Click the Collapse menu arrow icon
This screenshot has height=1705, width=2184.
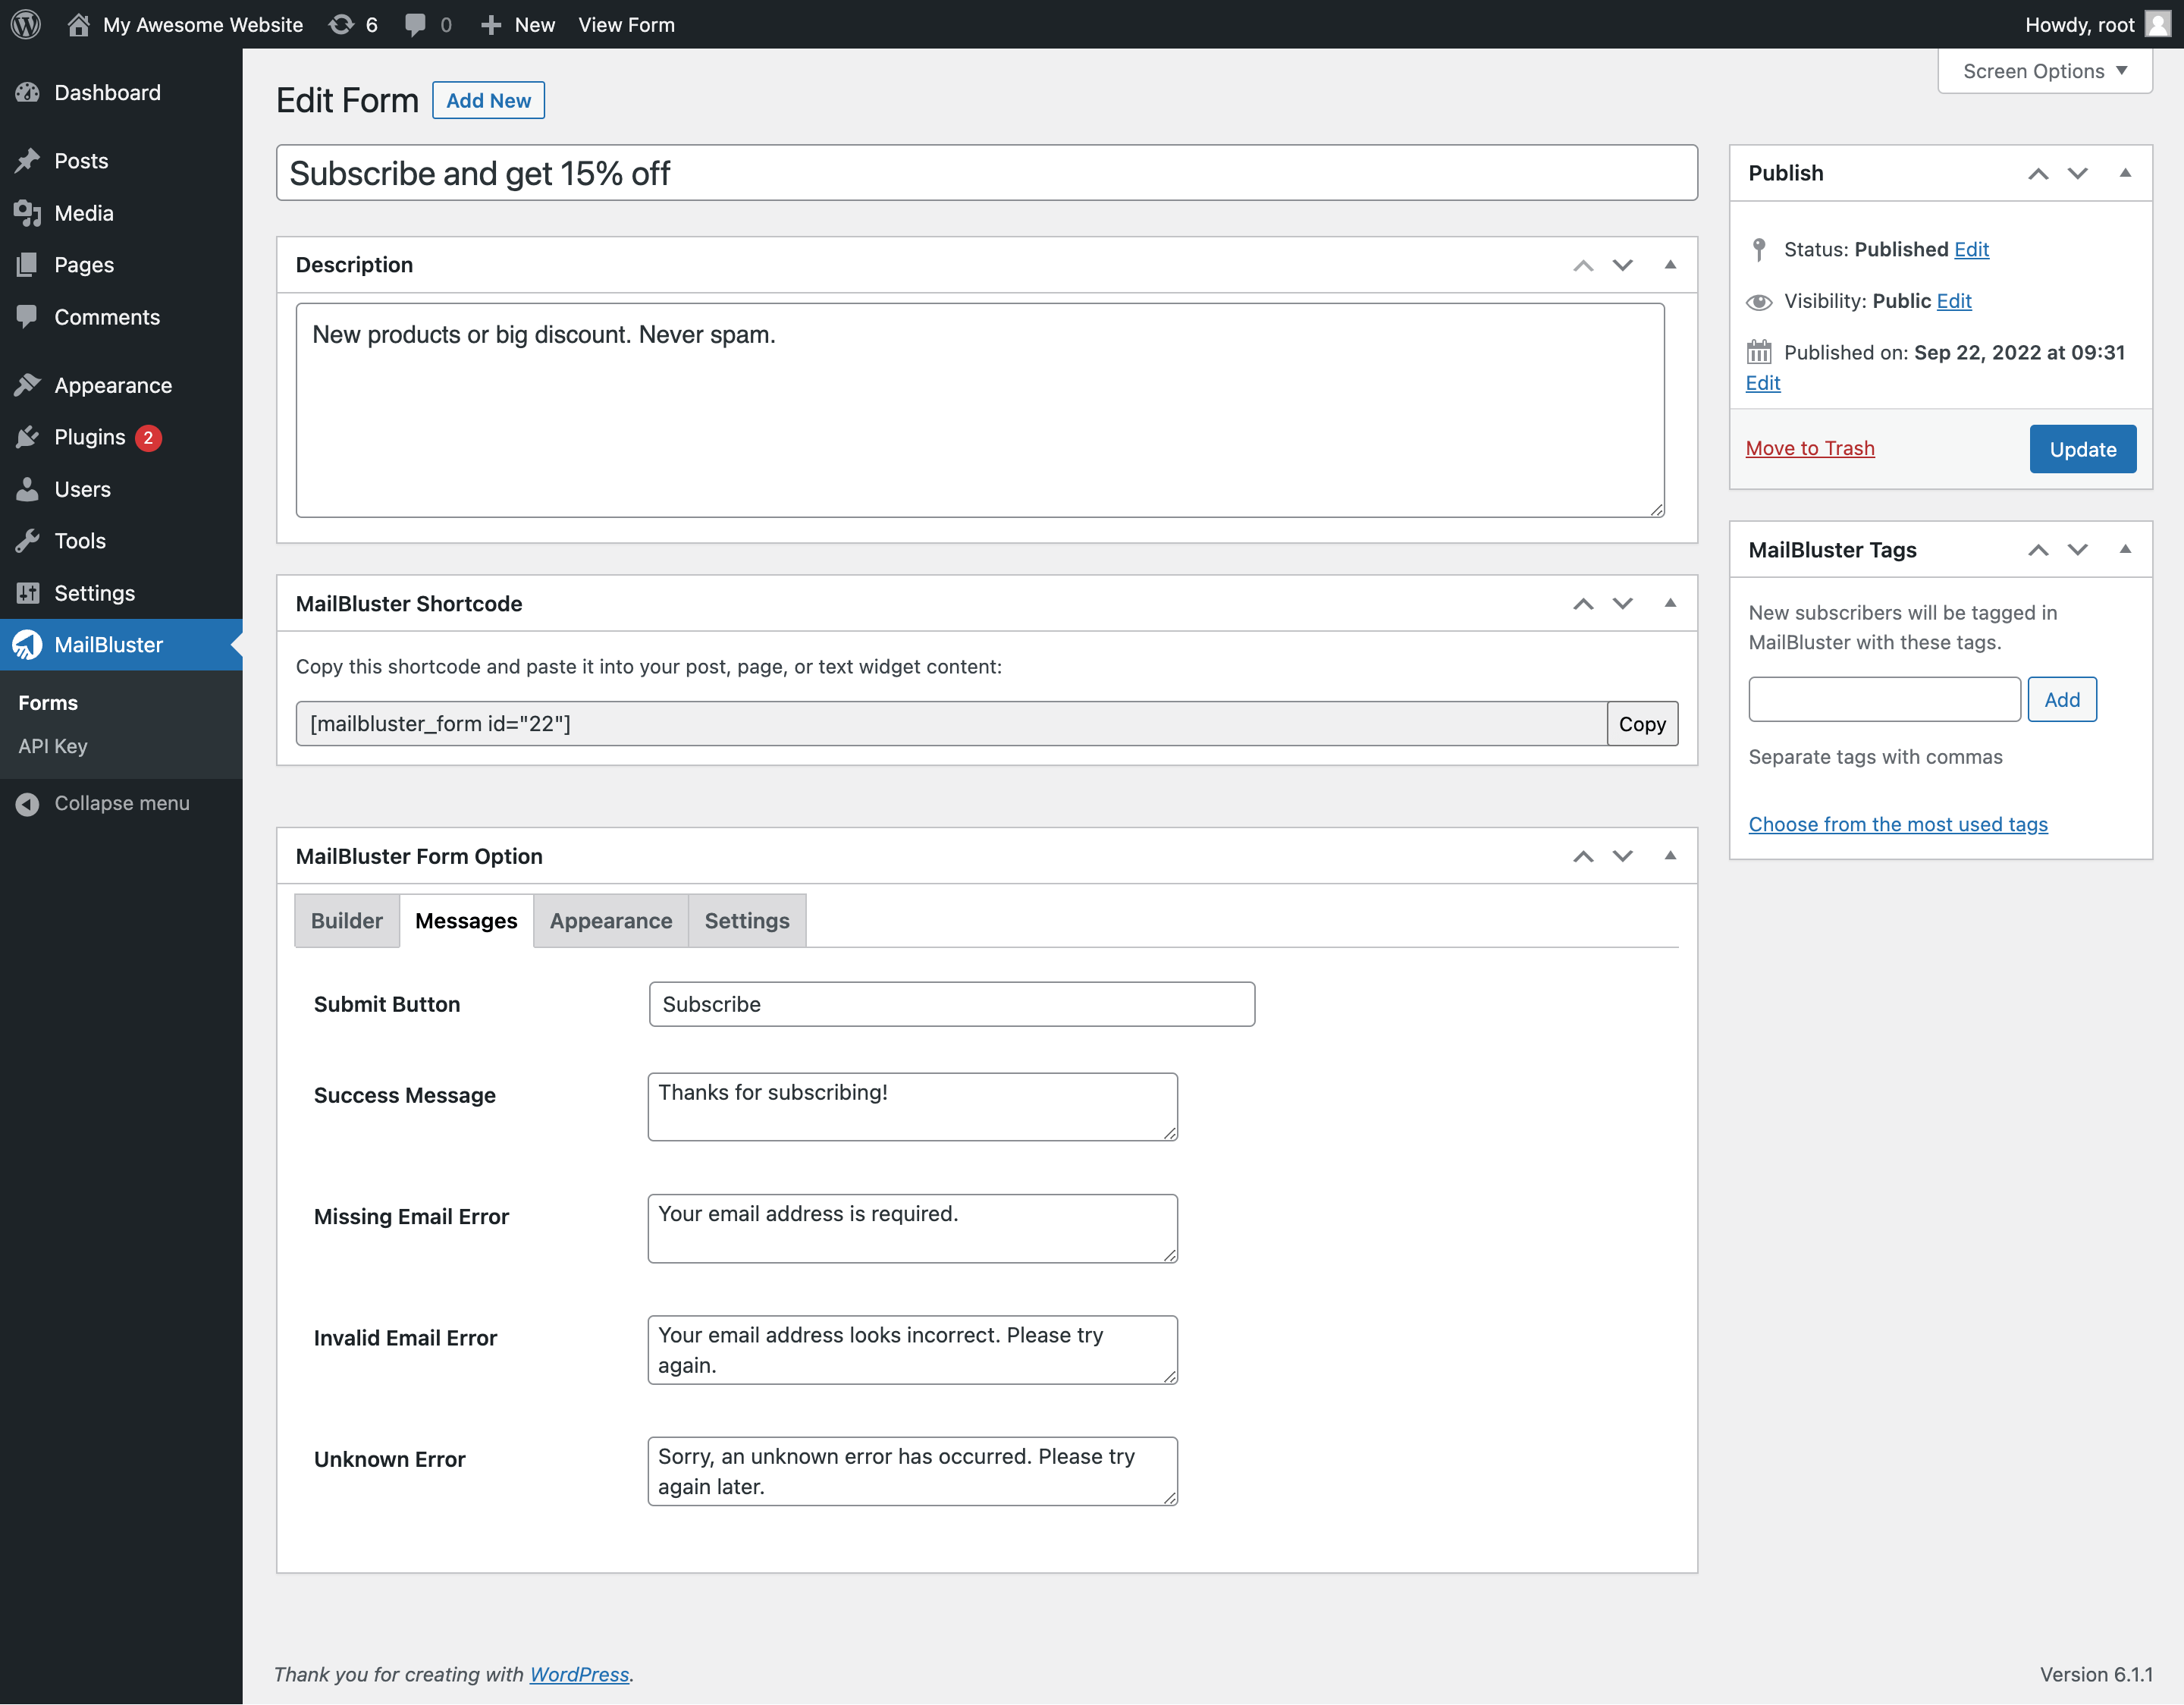(28, 804)
